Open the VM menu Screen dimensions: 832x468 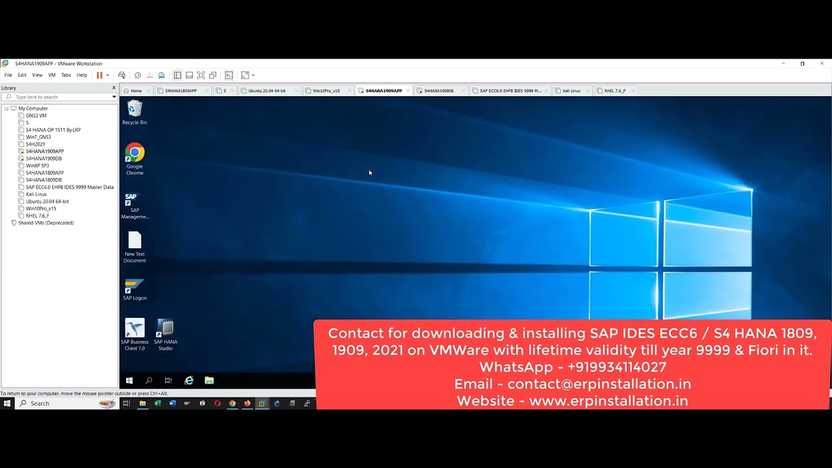pos(52,75)
